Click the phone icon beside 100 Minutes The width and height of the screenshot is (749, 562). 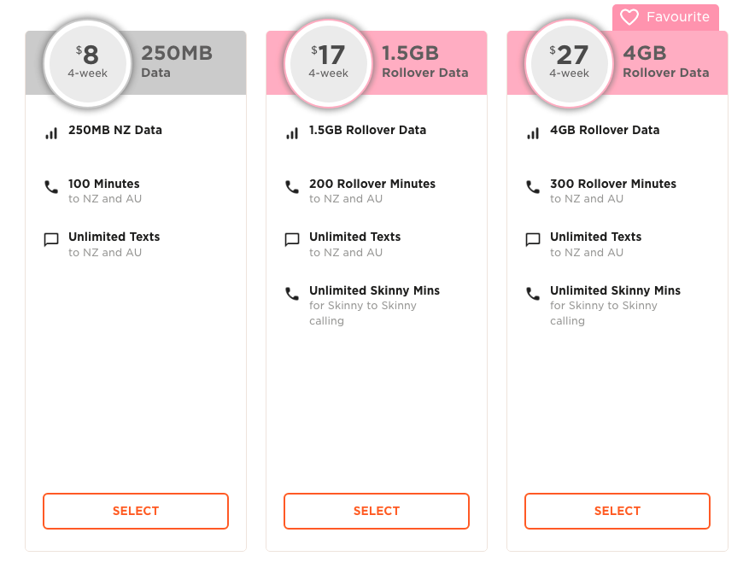click(51, 187)
